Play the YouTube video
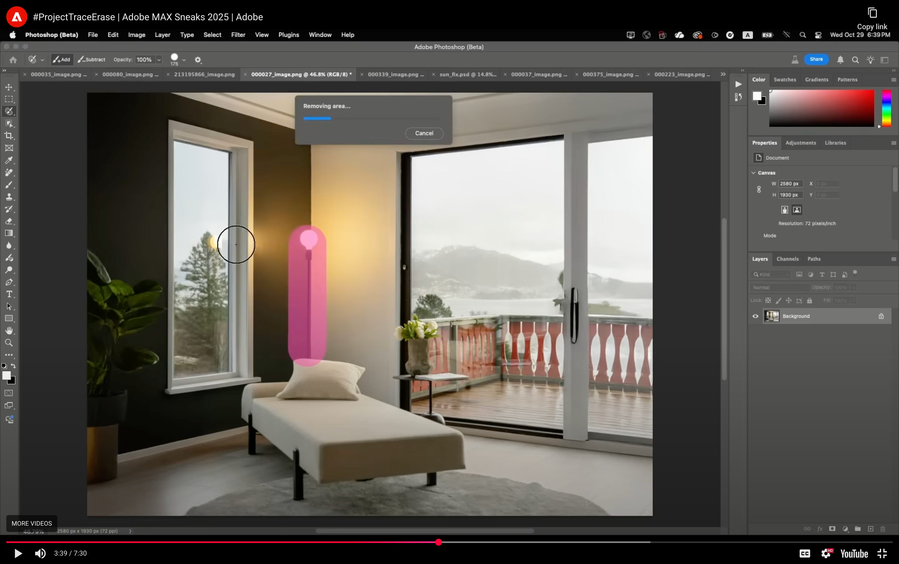Screen dimensions: 899x564 (x=18, y=553)
